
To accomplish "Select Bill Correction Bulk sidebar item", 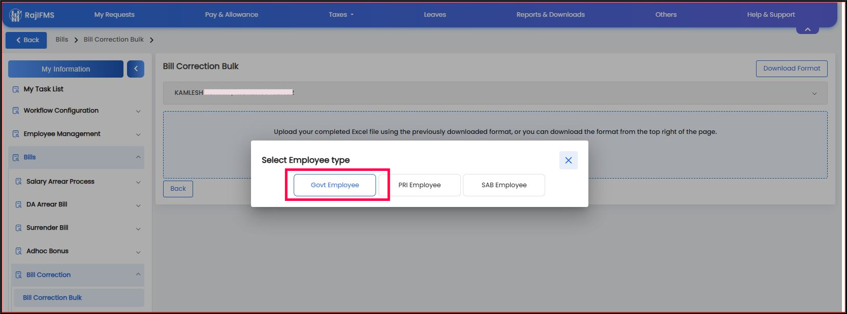I will point(78,298).
